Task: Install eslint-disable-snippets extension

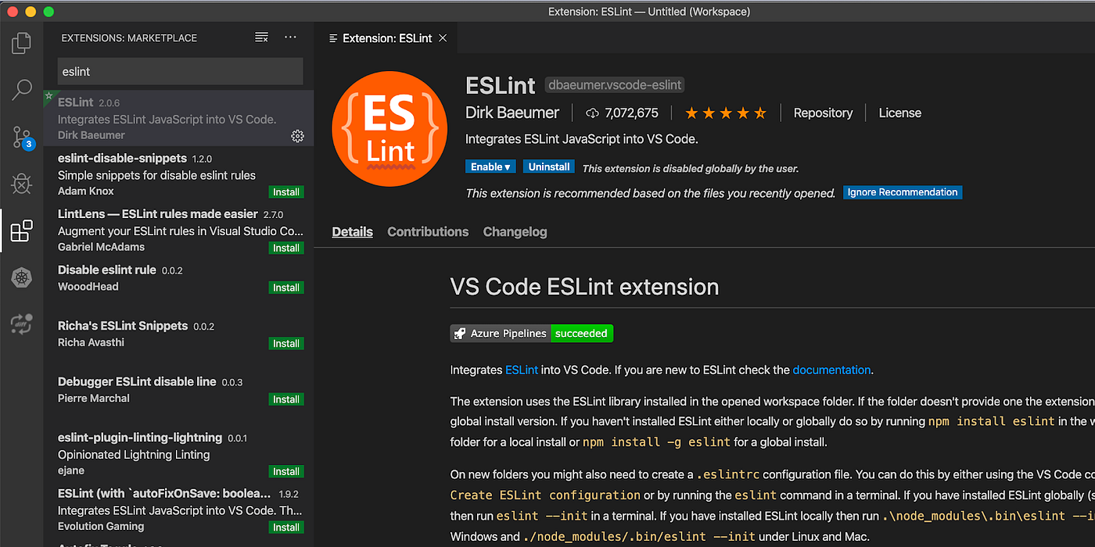Action: [286, 192]
